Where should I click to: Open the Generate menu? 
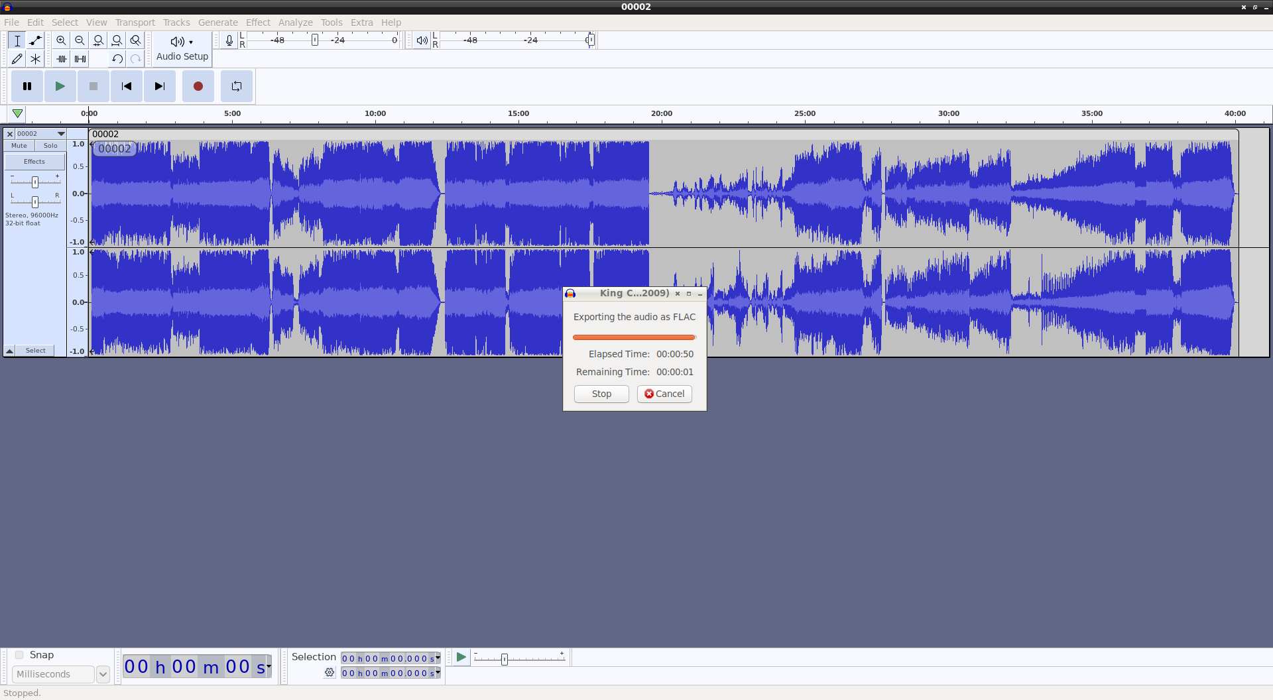coord(218,23)
